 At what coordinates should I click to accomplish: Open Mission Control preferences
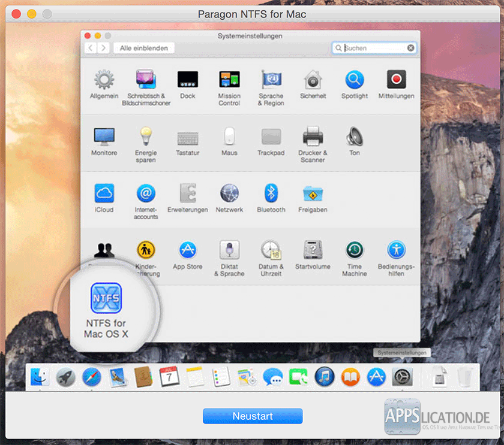click(x=229, y=87)
